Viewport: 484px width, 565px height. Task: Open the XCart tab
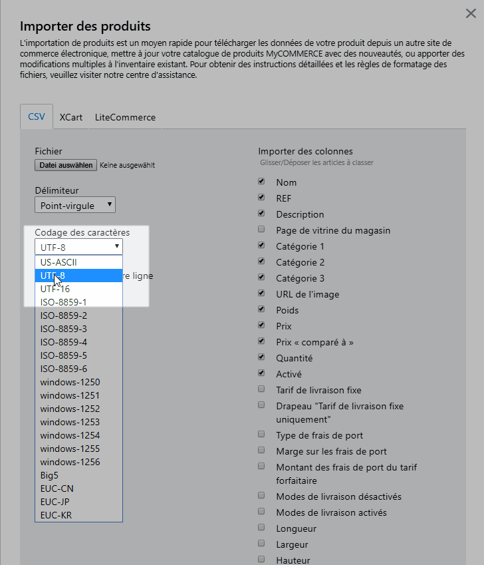tap(71, 118)
